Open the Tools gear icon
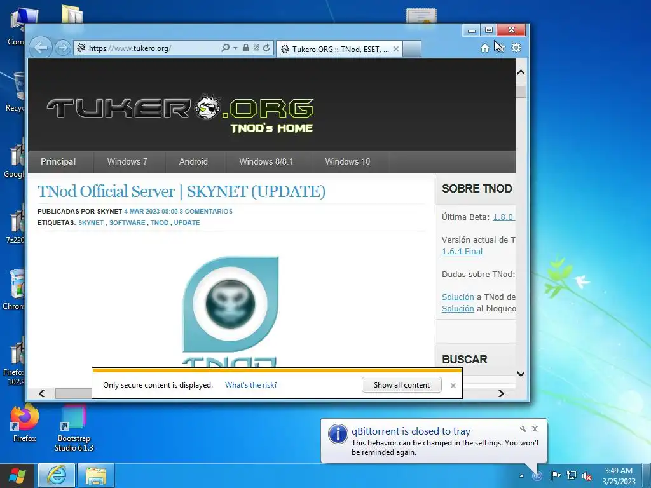Image resolution: width=651 pixels, height=488 pixels. pos(516,48)
